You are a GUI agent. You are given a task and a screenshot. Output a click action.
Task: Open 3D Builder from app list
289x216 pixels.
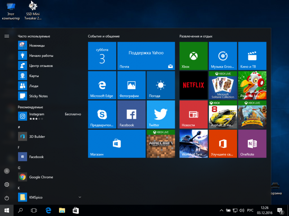pyautogui.click(x=50, y=136)
